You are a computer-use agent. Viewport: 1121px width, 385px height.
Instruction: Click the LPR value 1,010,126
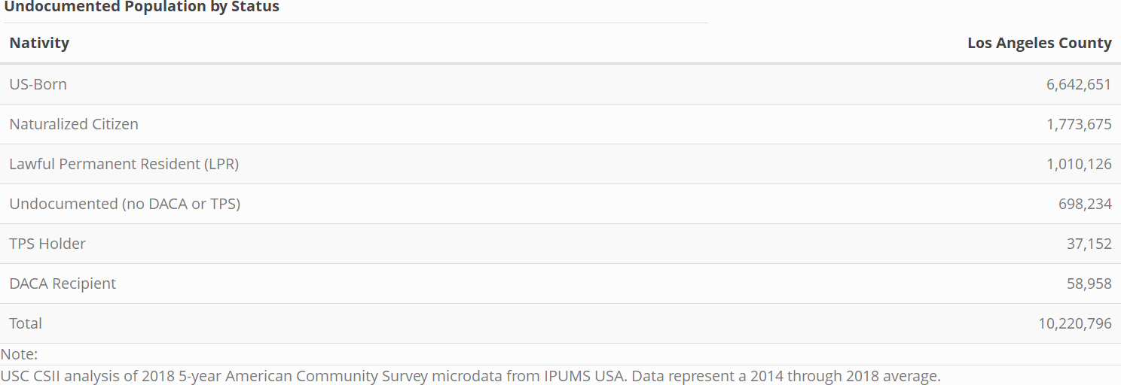[x=1079, y=164]
